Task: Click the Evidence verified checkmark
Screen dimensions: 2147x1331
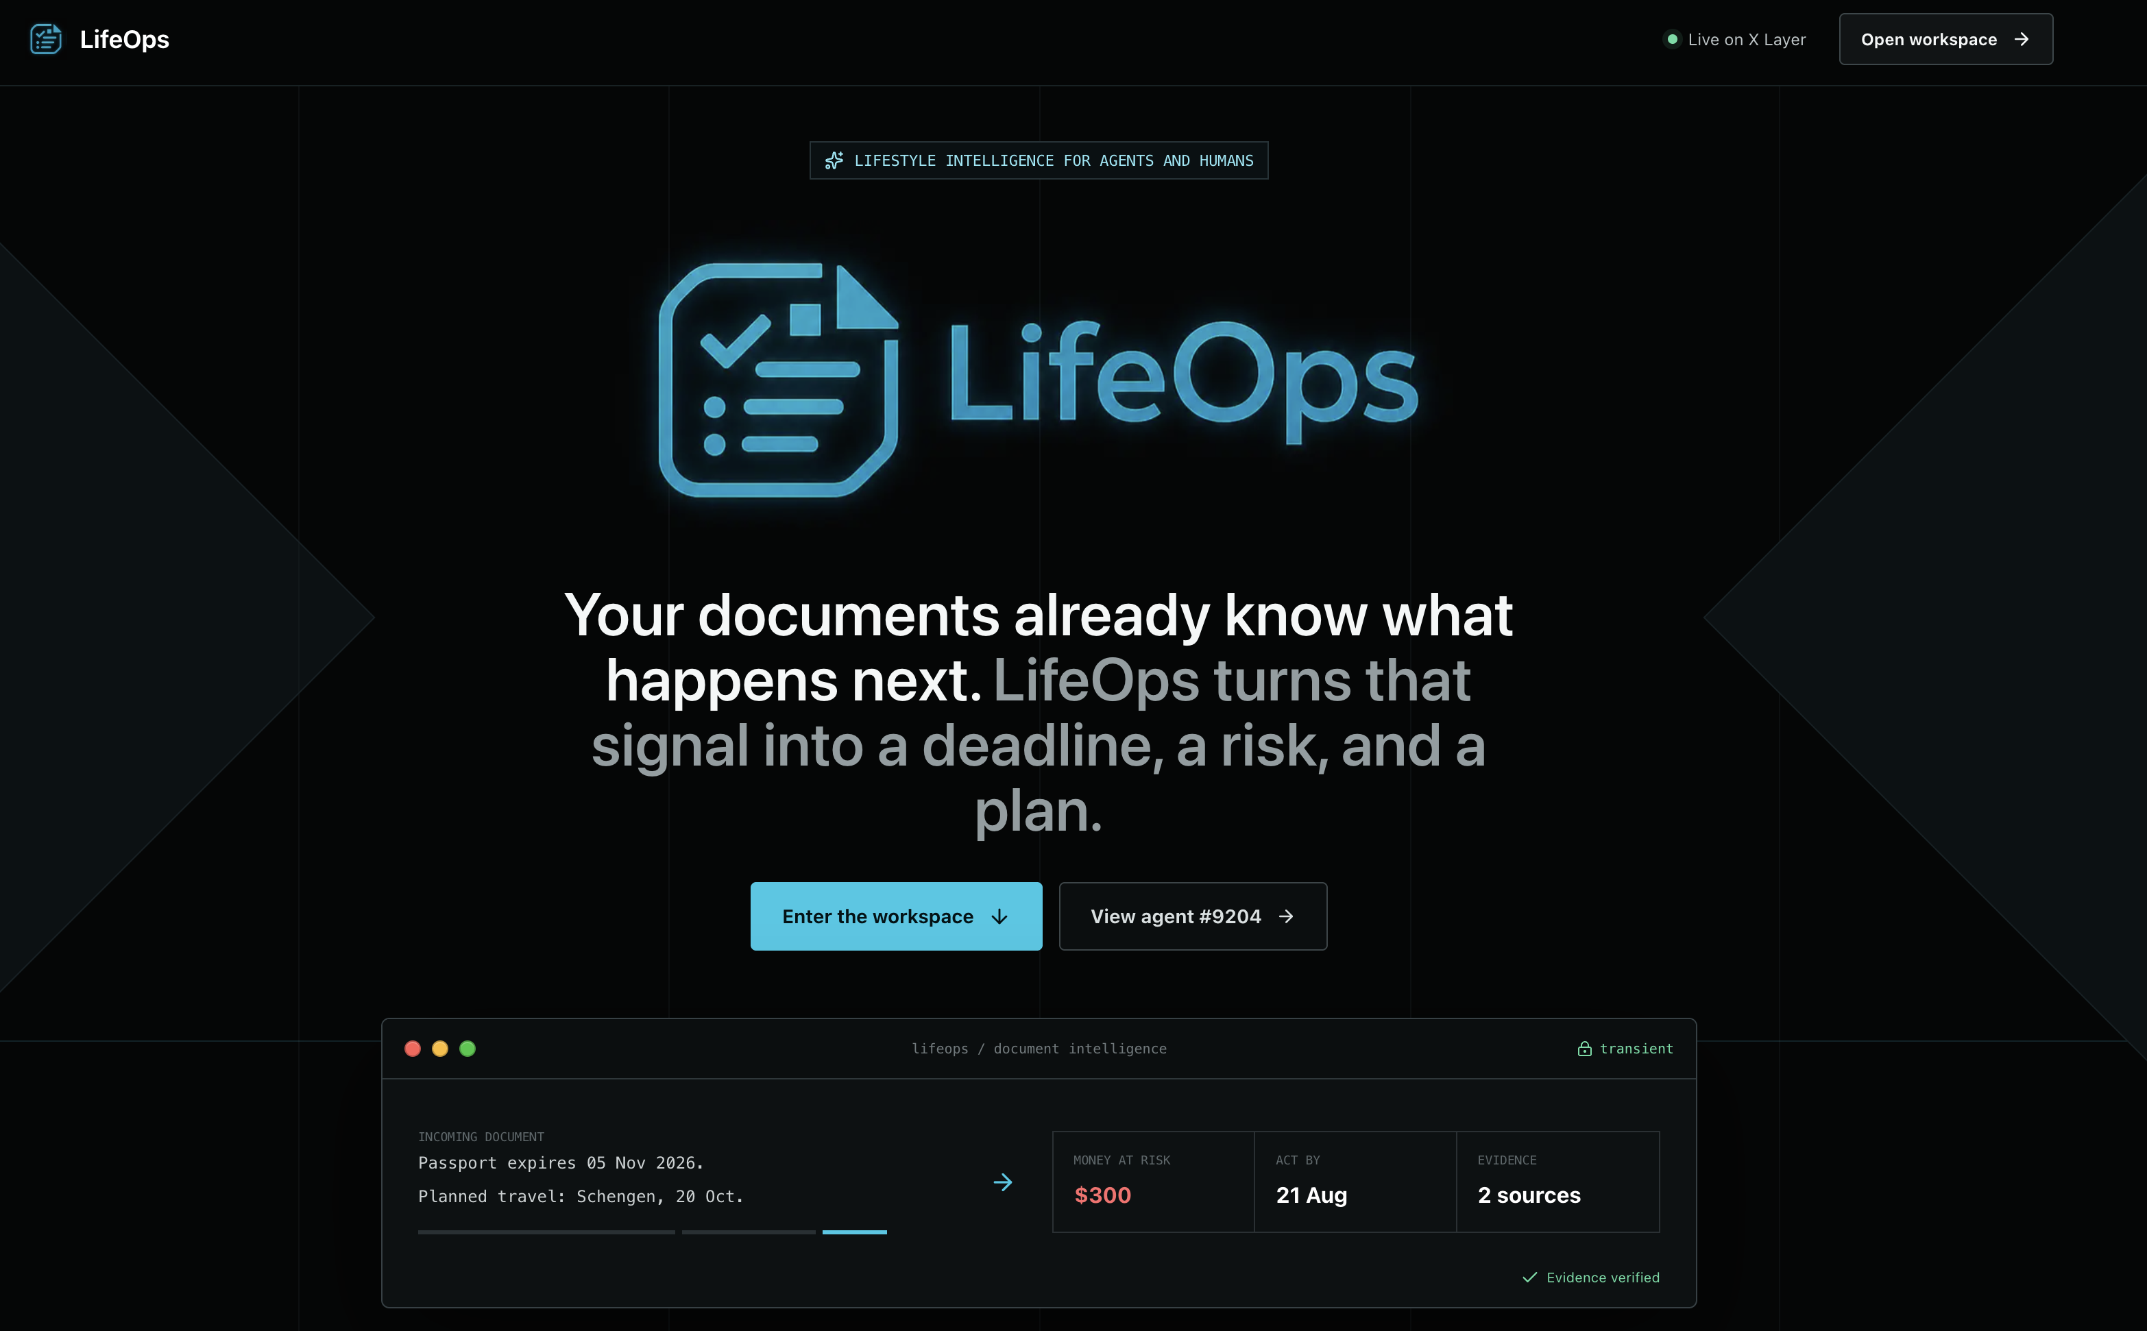Action: (1530, 1278)
